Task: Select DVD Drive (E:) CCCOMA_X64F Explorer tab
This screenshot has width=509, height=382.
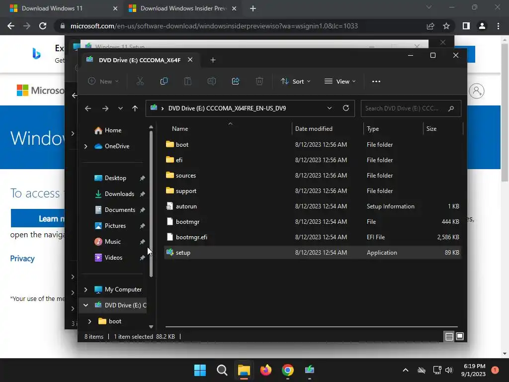Action: (x=140, y=60)
